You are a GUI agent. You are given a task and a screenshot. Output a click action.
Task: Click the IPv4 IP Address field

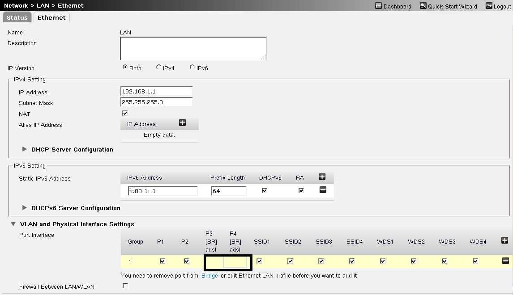[x=156, y=91]
